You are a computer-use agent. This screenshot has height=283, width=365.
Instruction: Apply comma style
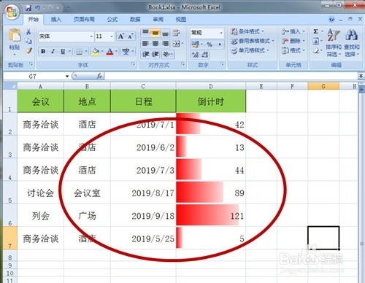click(x=220, y=44)
